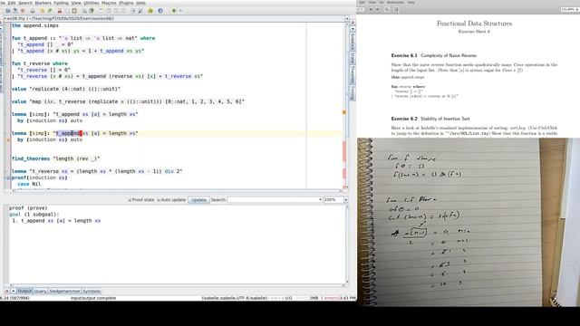Open the Bookmarks menu in PDF viewer
Viewport: 580px width, 326px height.
pyautogui.click(x=395, y=2)
